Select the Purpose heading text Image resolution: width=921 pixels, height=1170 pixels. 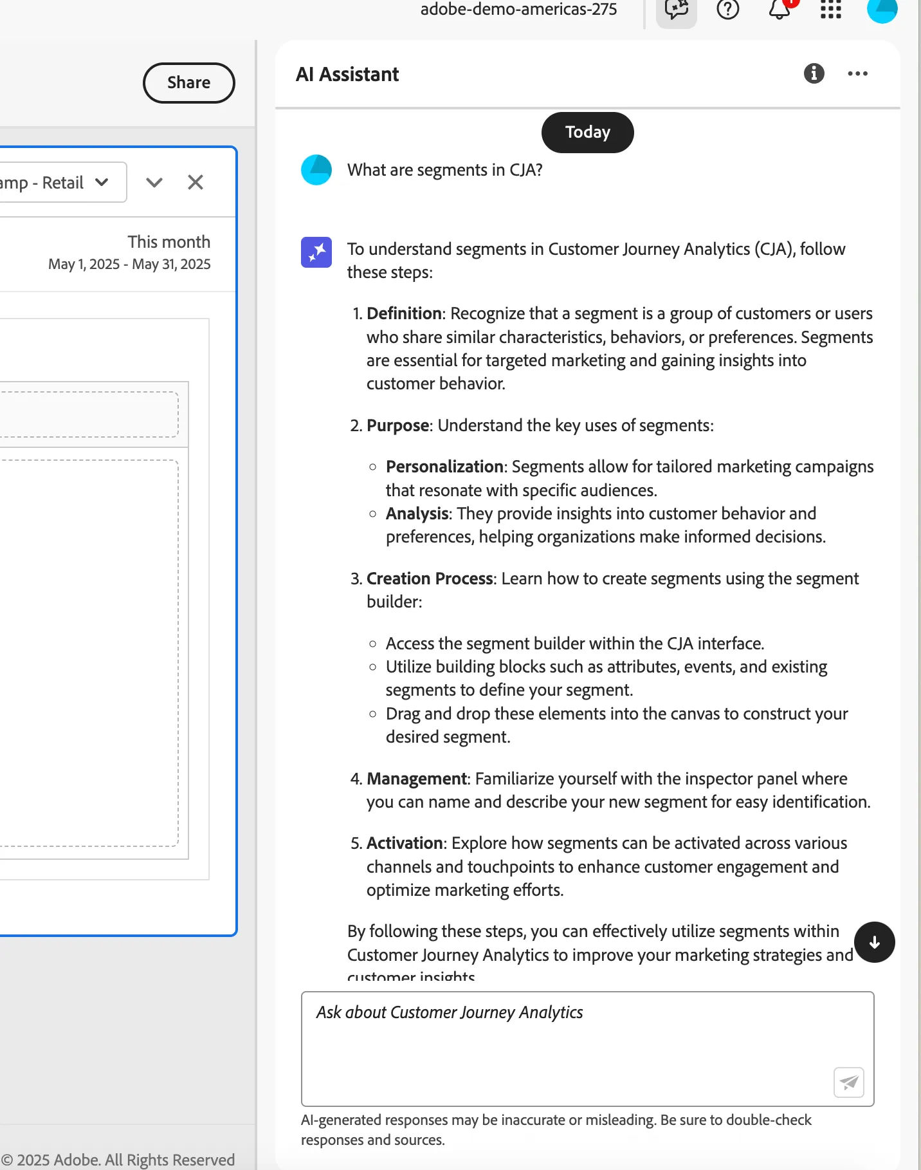(x=397, y=425)
